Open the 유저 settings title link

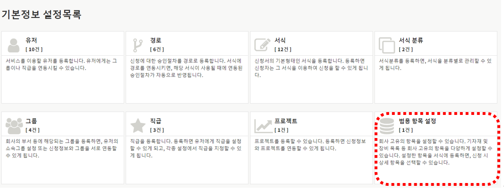[31, 40]
